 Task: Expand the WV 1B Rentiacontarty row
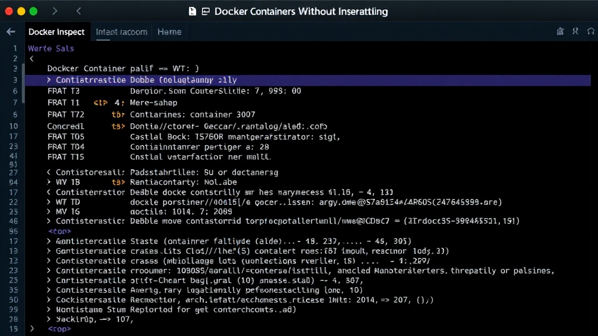(x=49, y=182)
